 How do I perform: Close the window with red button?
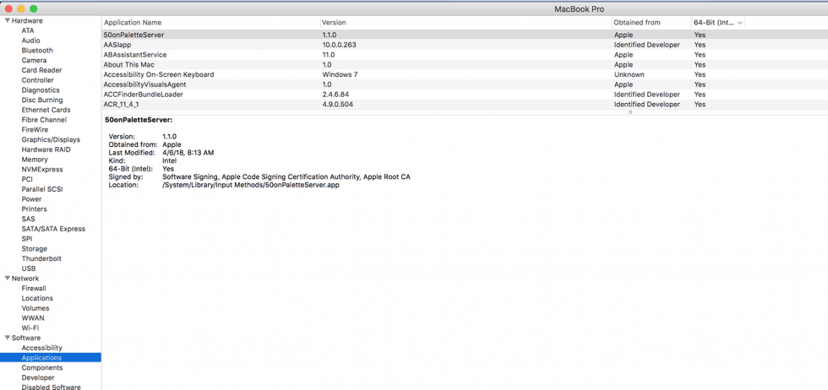coord(8,9)
